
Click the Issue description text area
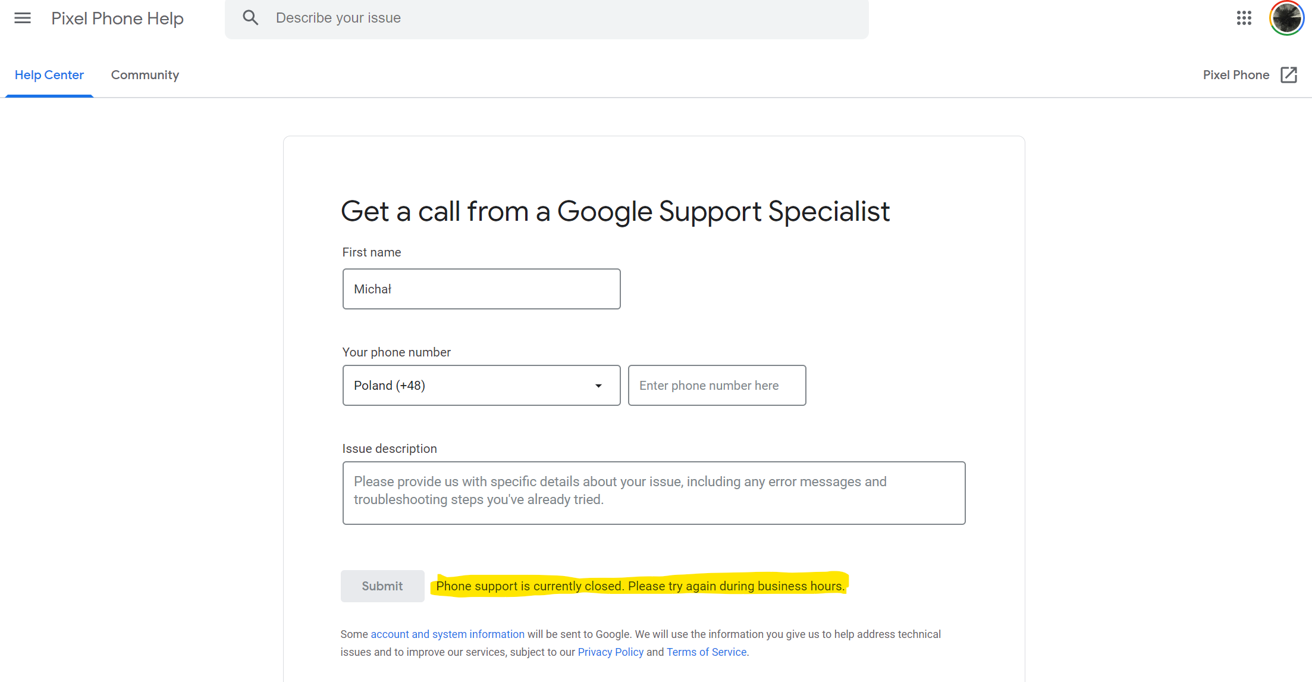pos(654,493)
